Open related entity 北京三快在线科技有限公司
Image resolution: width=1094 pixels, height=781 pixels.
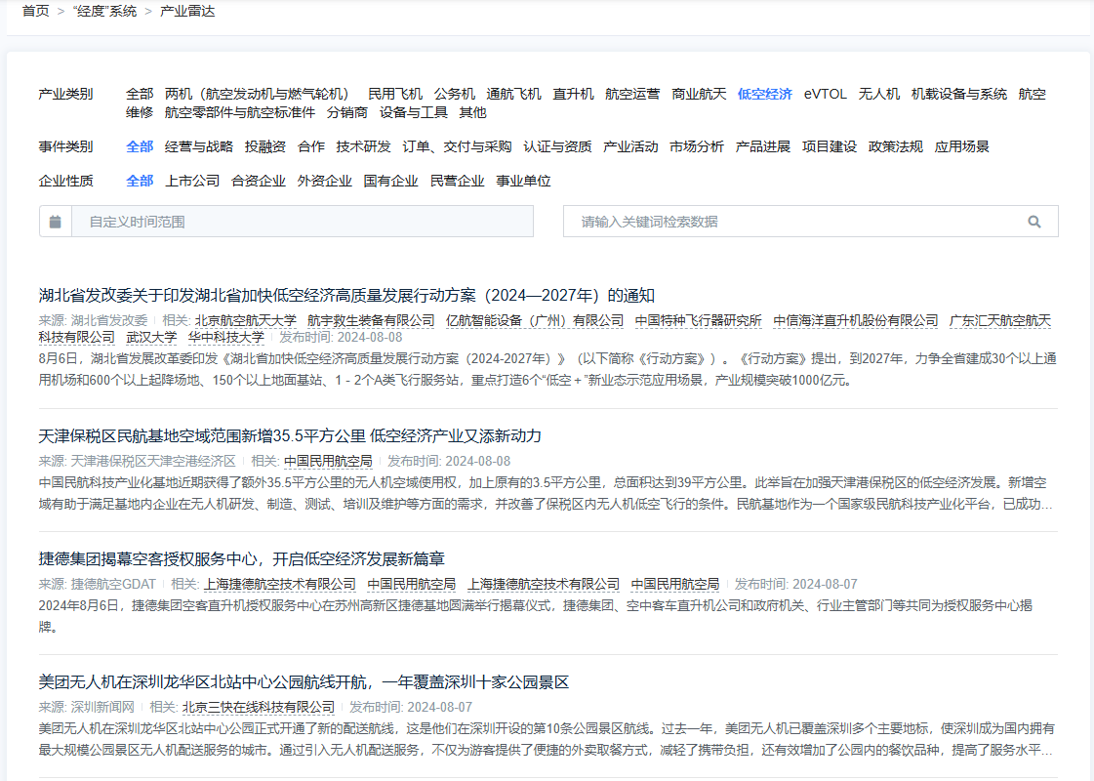coord(259,707)
